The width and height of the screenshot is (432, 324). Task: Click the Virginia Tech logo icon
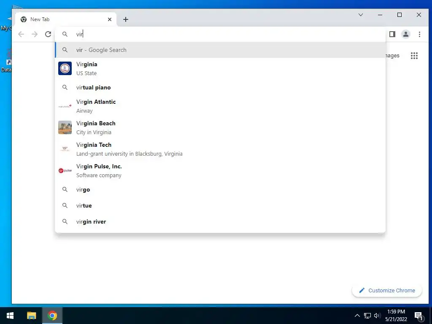tap(65, 149)
